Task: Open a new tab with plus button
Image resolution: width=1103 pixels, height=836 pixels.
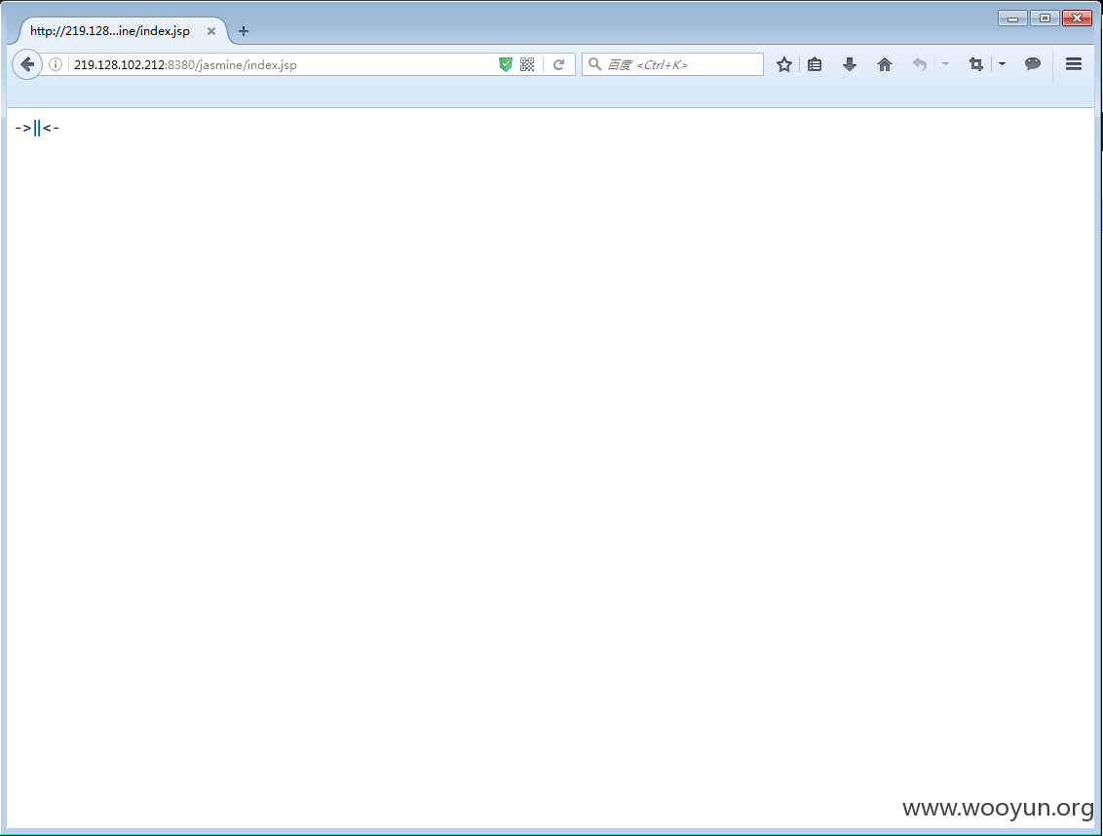Action: [244, 31]
